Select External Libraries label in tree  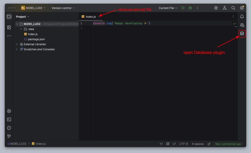tap(35, 44)
